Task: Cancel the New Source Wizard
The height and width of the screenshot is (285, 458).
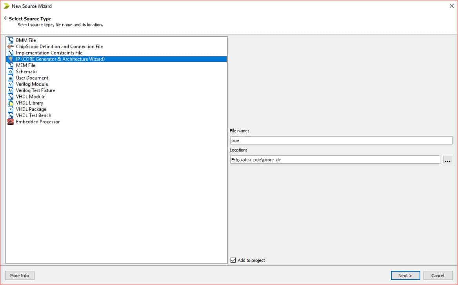Action: click(438, 276)
